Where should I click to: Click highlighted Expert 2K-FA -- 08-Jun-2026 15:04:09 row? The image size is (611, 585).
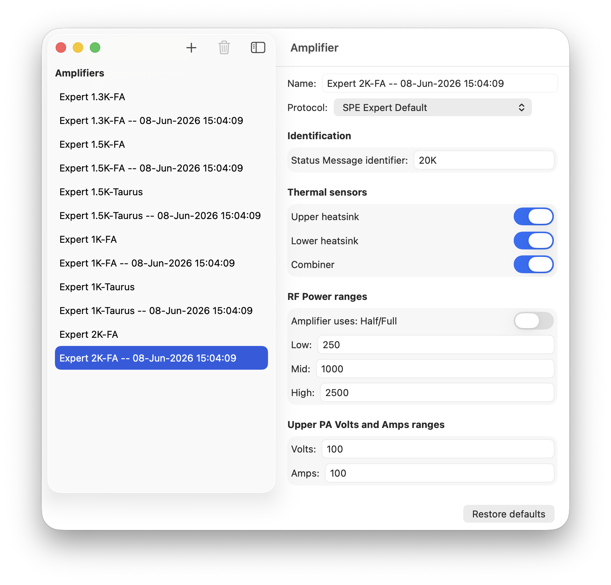click(161, 358)
